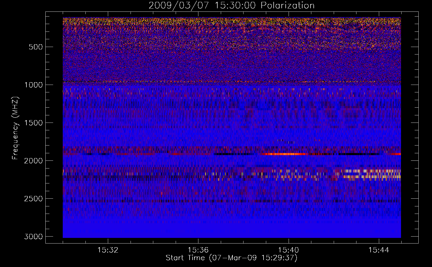Click the 2000 frequency tick label
Image resolution: width=432 pixels, height=267 pixels.
coord(33,161)
